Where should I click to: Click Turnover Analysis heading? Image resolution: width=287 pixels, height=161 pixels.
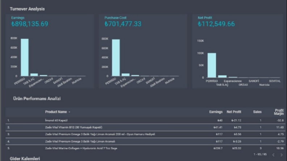click(x=27, y=9)
